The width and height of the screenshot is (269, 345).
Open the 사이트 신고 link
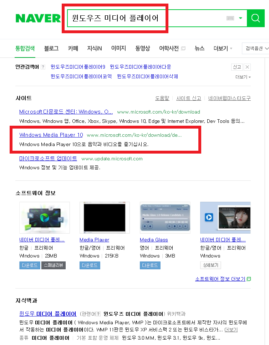point(189,98)
